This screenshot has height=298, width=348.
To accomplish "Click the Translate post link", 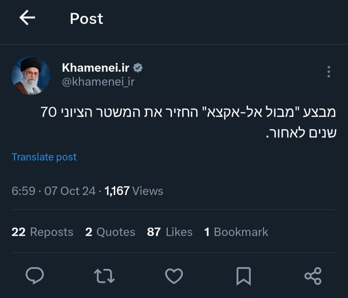I will (44, 157).
